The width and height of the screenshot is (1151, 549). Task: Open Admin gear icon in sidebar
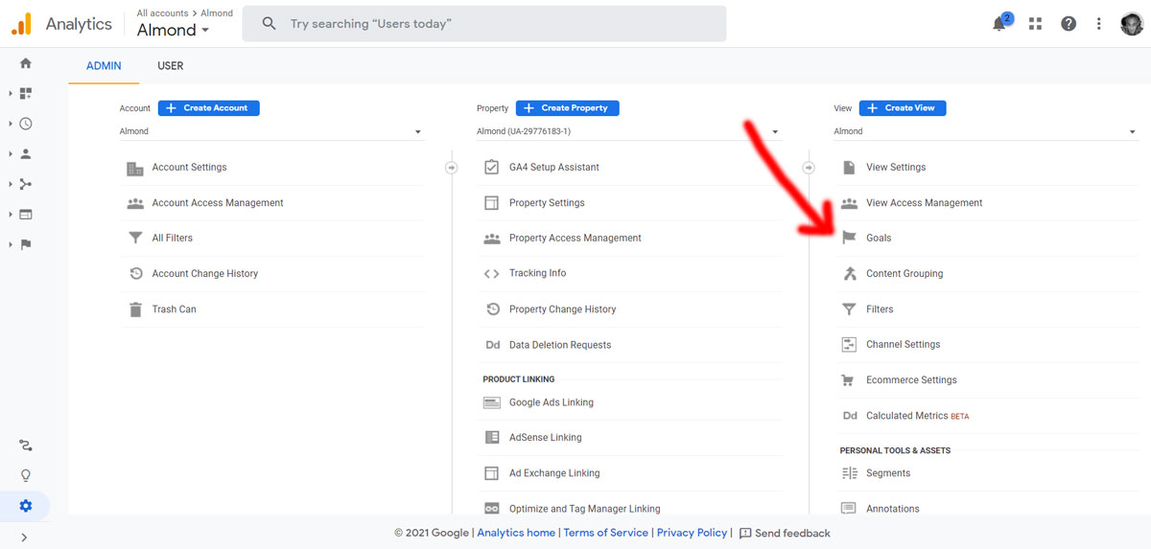pos(26,506)
